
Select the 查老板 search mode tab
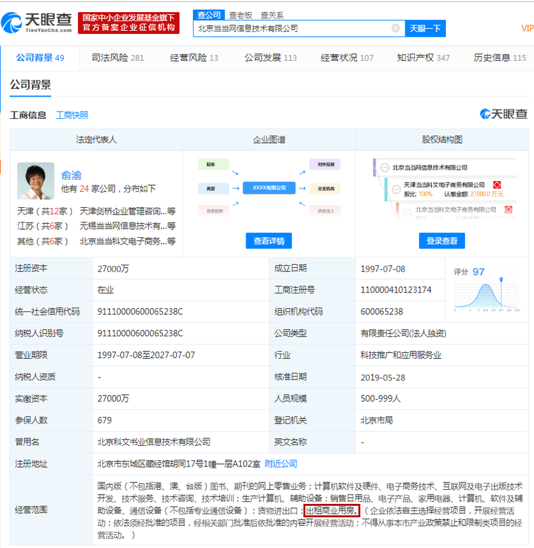(240, 15)
